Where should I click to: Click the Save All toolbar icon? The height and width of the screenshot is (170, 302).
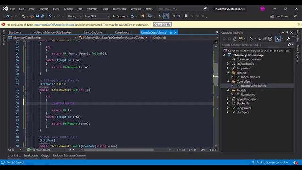point(42,16)
